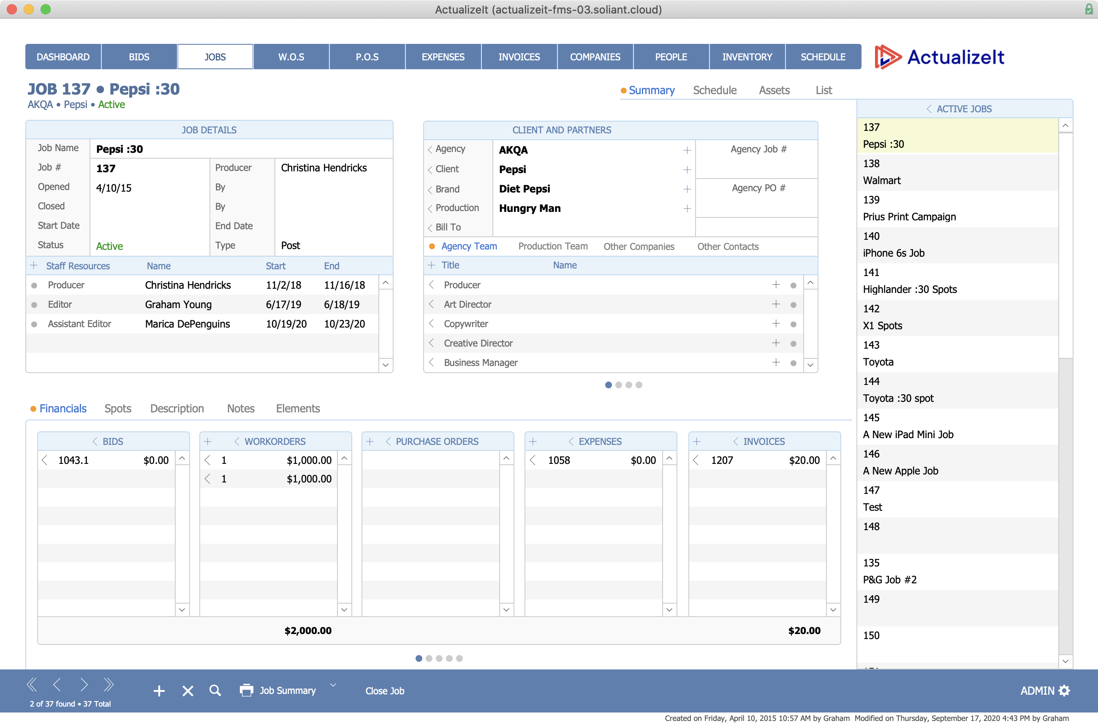The width and height of the screenshot is (1098, 726).
Task: Open Brand chevron link
Action: 430,190
